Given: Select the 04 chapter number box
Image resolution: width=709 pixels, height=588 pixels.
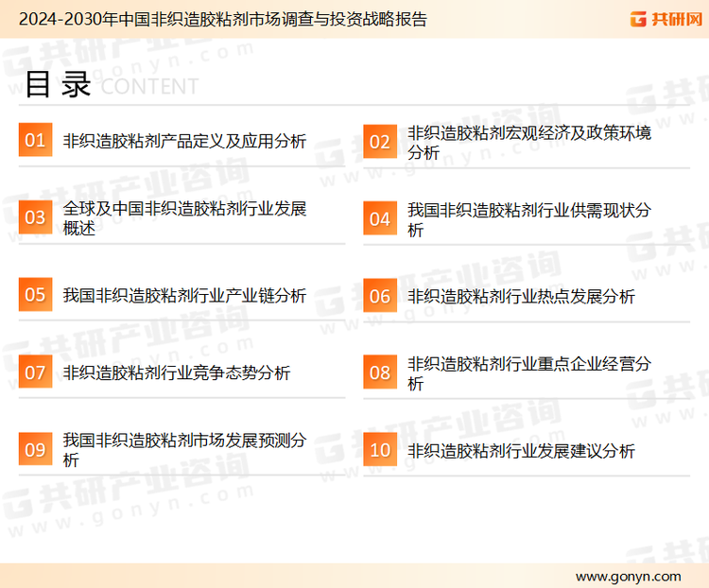Looking at the screenshot, I should point(380,219).
